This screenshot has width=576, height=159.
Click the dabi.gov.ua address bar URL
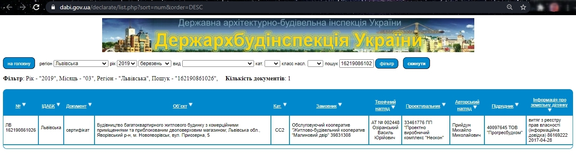click(131, 7)
